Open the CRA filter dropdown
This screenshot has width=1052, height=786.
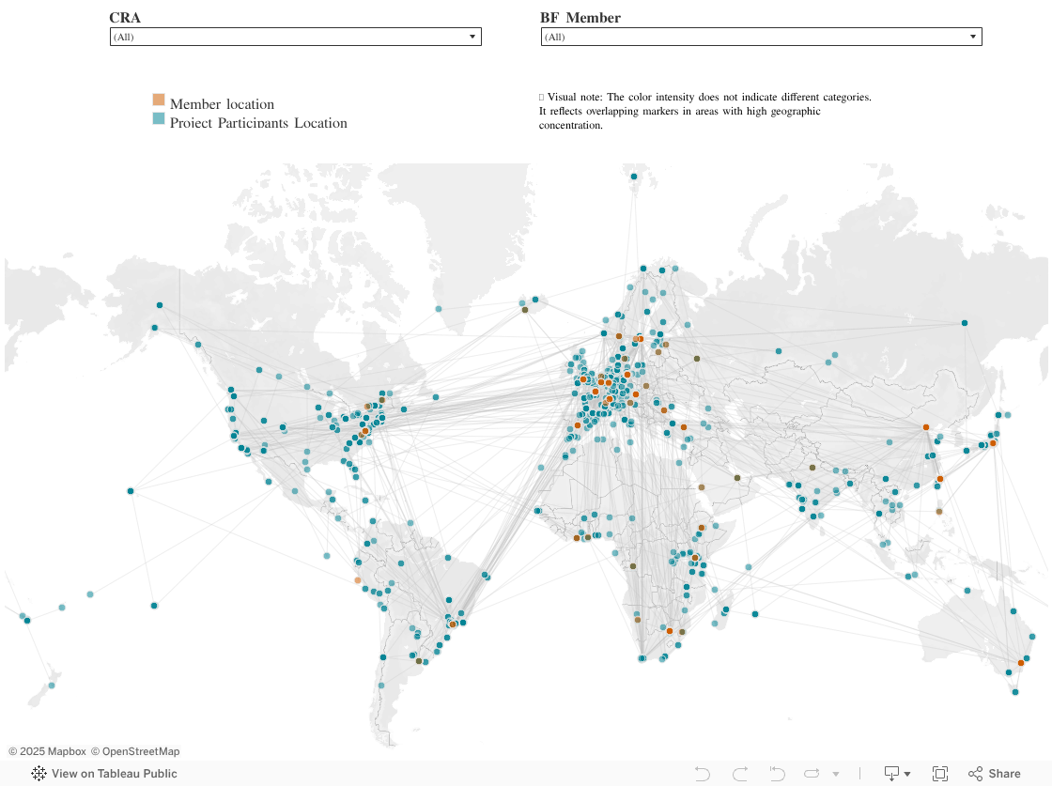tap(295, 37)
